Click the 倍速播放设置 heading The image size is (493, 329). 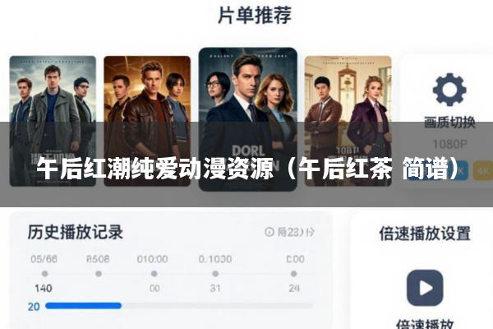point(425,234)
